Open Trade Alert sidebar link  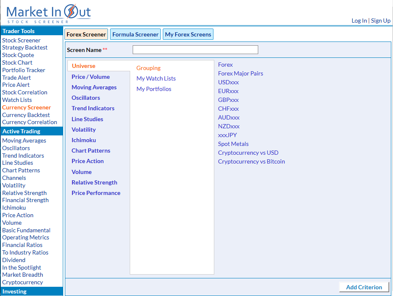17,78
